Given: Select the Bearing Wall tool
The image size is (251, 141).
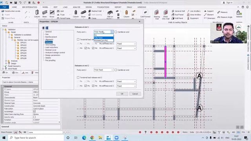Looking at the screenshot, I should coord(157,14).
